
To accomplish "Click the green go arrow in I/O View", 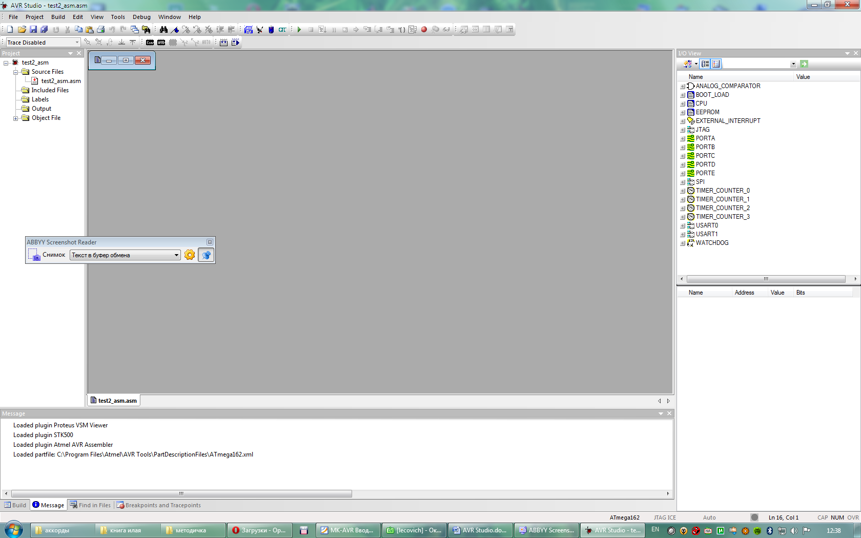I will pos(804,64).
